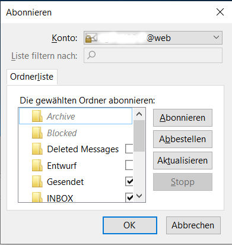Switch to the Ordnerliste tab

pos(32,77)
